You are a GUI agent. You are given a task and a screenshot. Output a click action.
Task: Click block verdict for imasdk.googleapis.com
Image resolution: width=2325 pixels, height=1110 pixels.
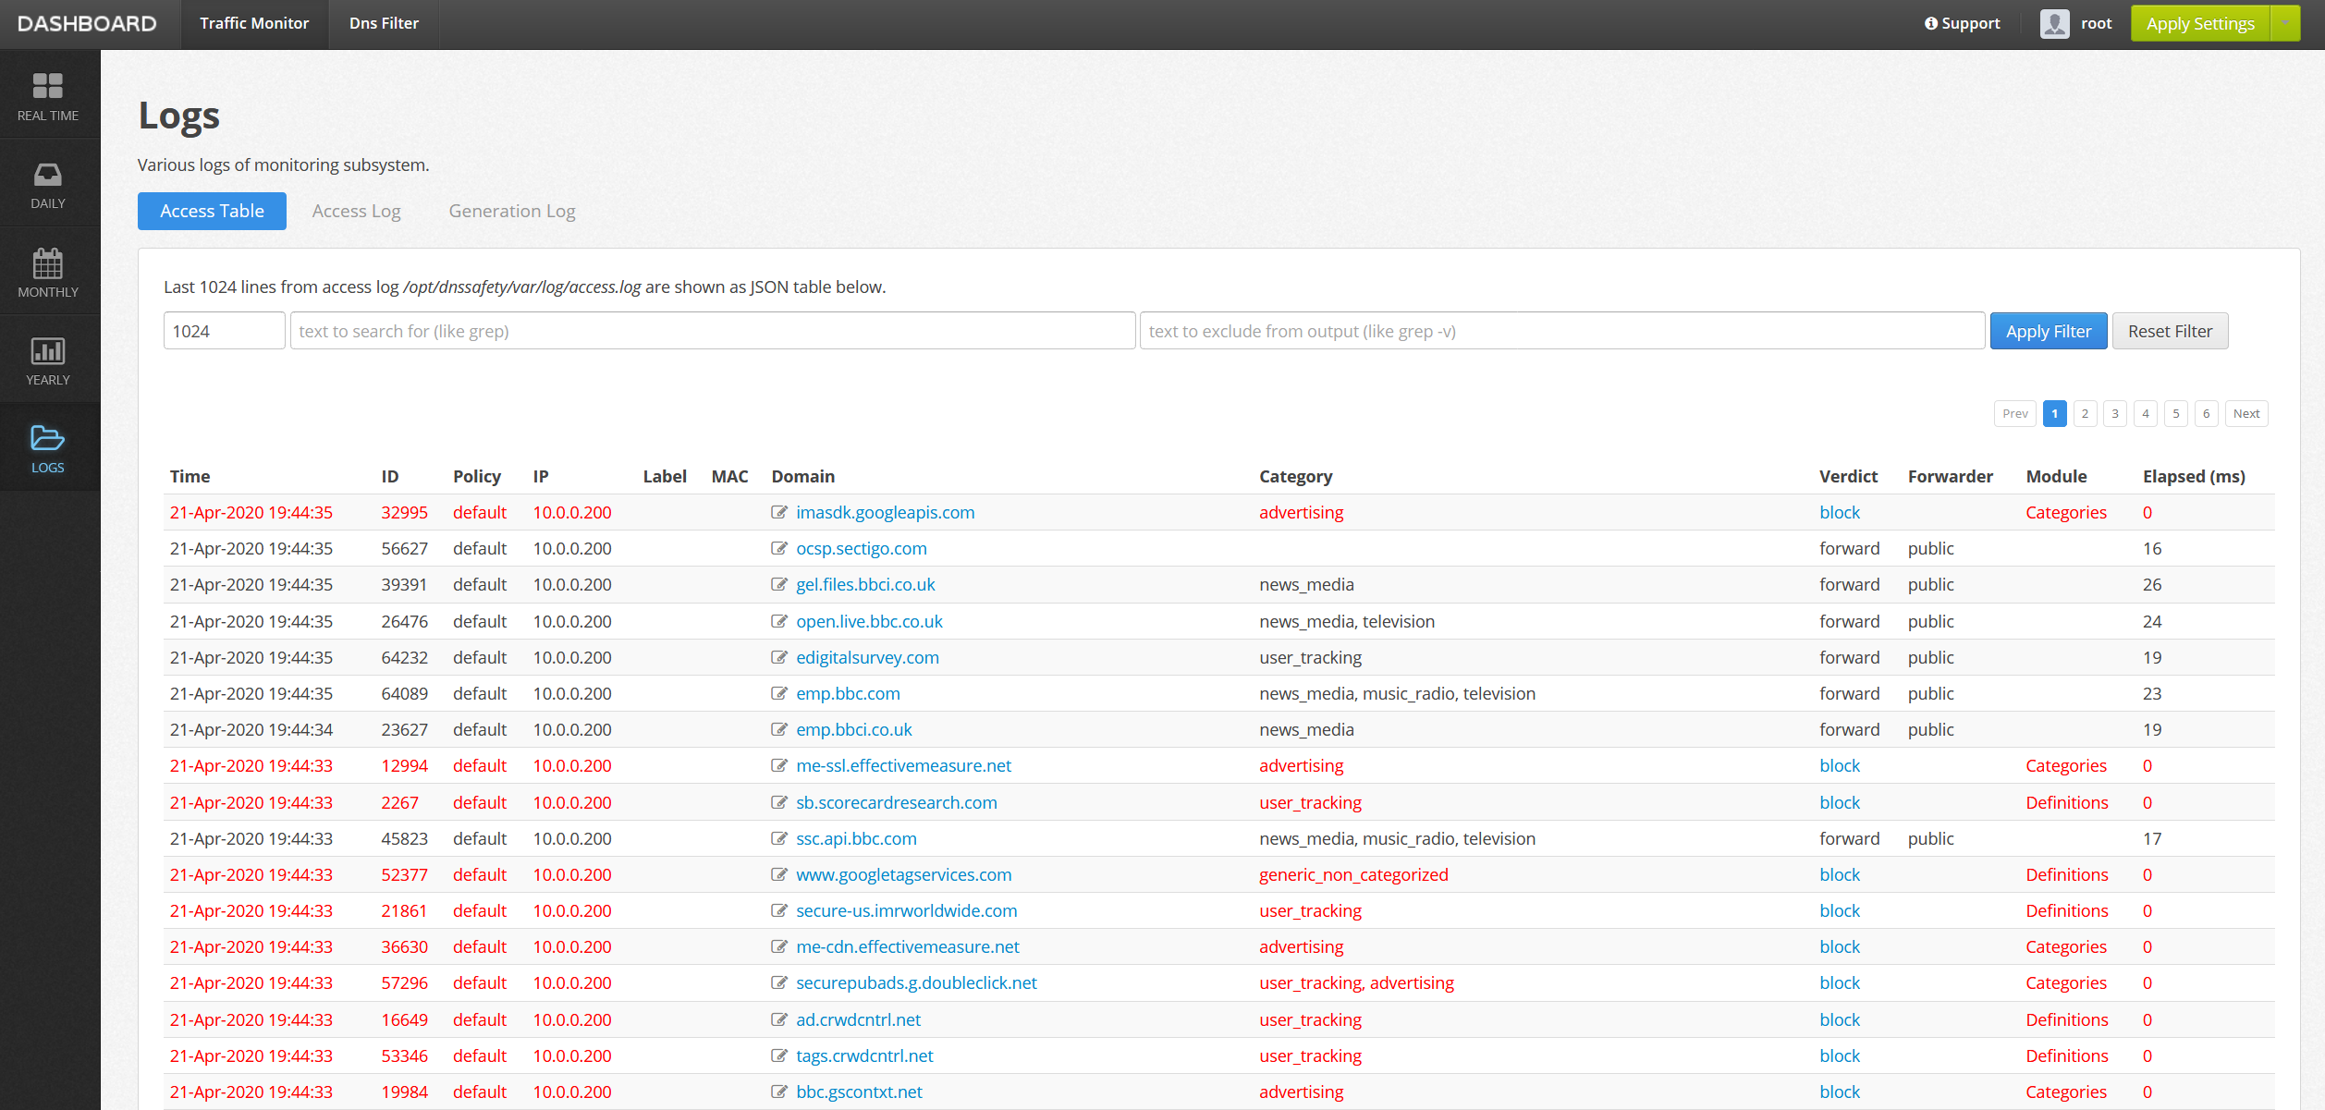click(1839, 512)
